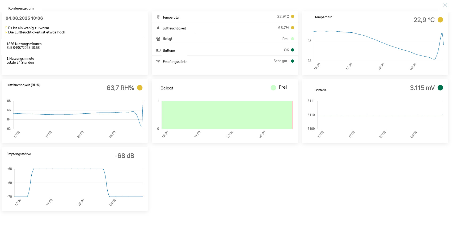This screenshot has height=237, width=452.
Task: Click the warning 'Es ist ein wenig zu warm'
Action: [x=28, y=28]
